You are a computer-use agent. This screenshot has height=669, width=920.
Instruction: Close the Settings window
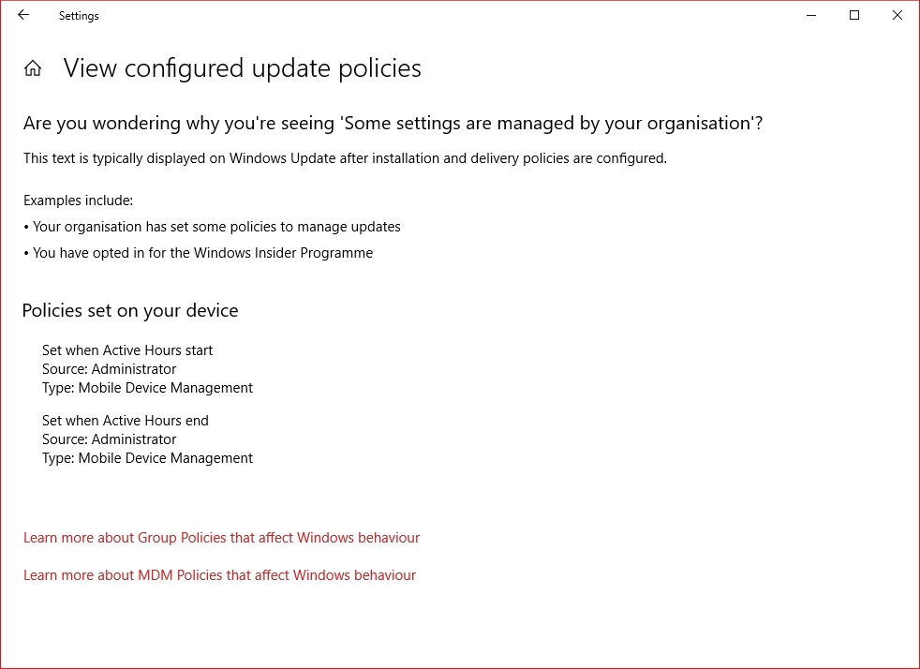[898, 15]
